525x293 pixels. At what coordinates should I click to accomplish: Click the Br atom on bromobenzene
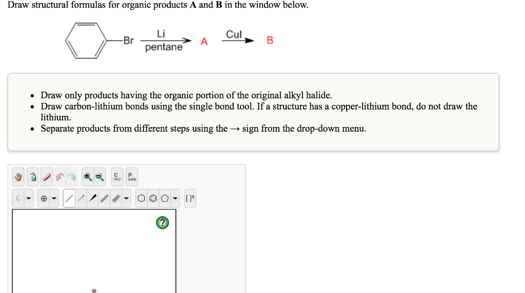tap(129, 40)
